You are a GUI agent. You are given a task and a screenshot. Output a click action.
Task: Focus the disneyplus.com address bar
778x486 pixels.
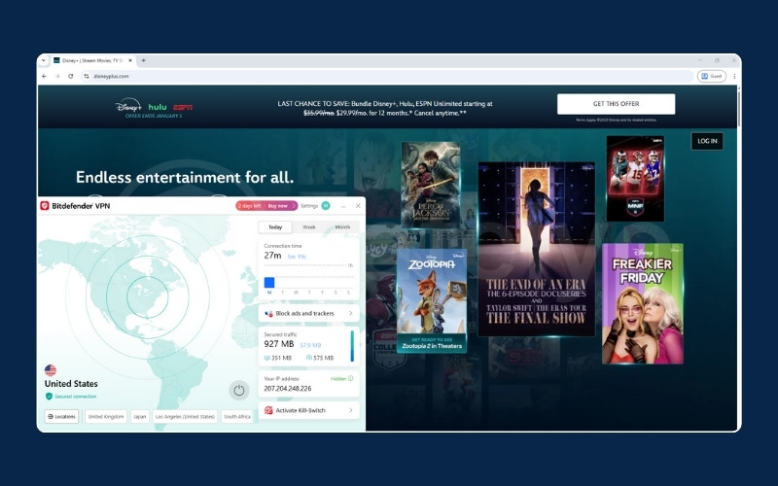click(x=387, y=77)
